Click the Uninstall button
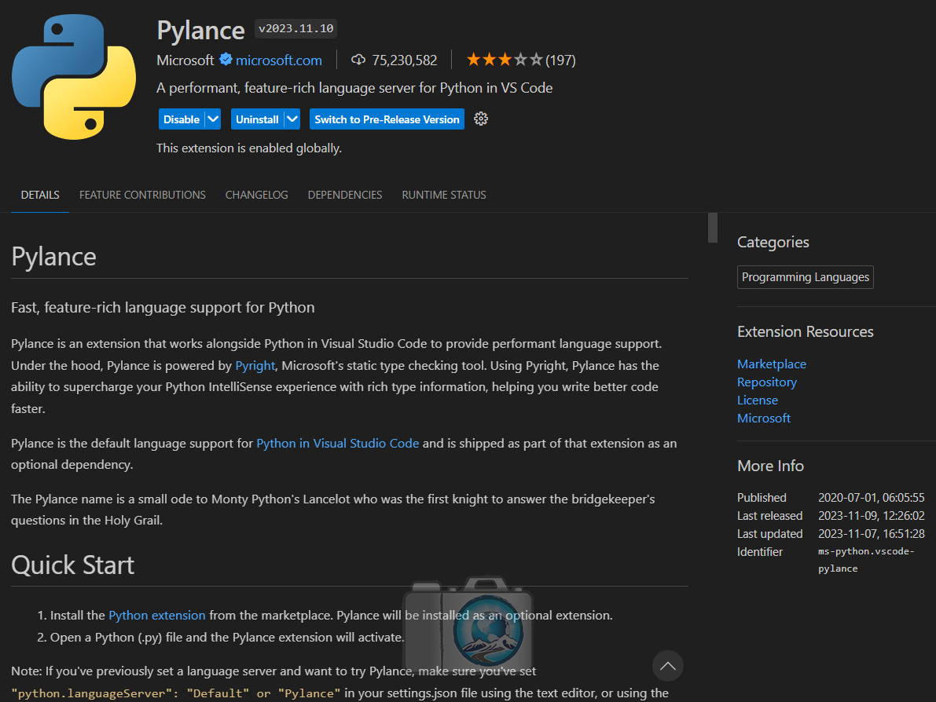The width and height of the screenshot is (936, 702). (x=257, y=119)
